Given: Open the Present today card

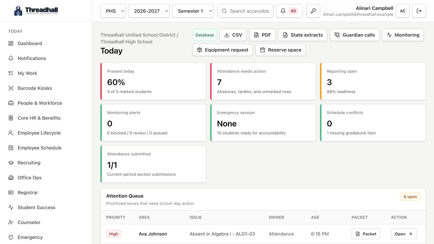Looking at the screenshot, I should point(153,81).
